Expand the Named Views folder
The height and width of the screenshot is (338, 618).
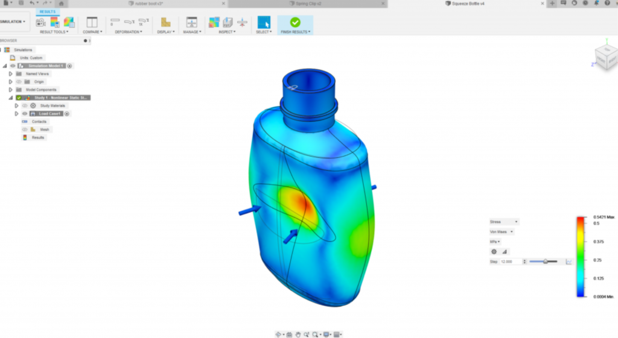click(x=11, y=74)
